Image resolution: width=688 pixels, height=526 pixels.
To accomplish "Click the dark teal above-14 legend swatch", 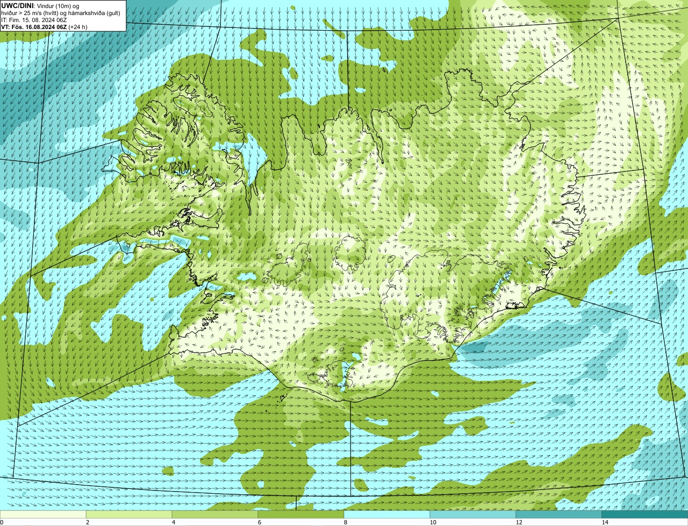I will pyautogui.click(x=645, y=514).
